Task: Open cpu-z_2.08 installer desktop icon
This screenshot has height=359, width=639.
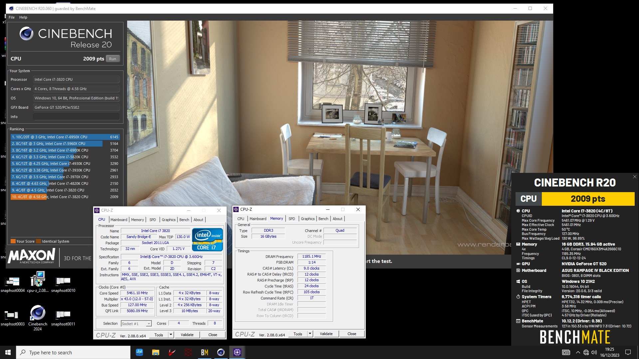Action: pos(38,282)
